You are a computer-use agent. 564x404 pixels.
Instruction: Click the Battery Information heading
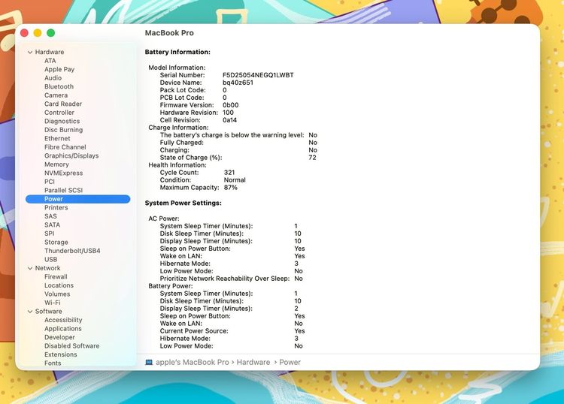coord(177,52)
